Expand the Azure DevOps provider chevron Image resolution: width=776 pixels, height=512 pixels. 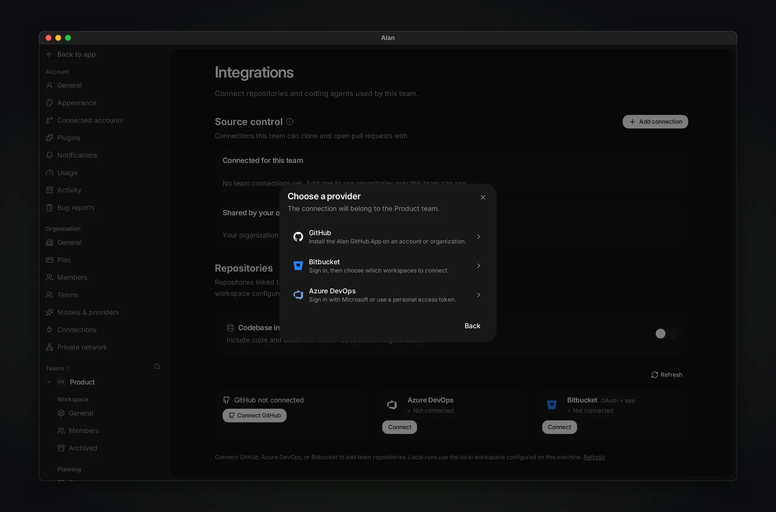tap(479, 295)
